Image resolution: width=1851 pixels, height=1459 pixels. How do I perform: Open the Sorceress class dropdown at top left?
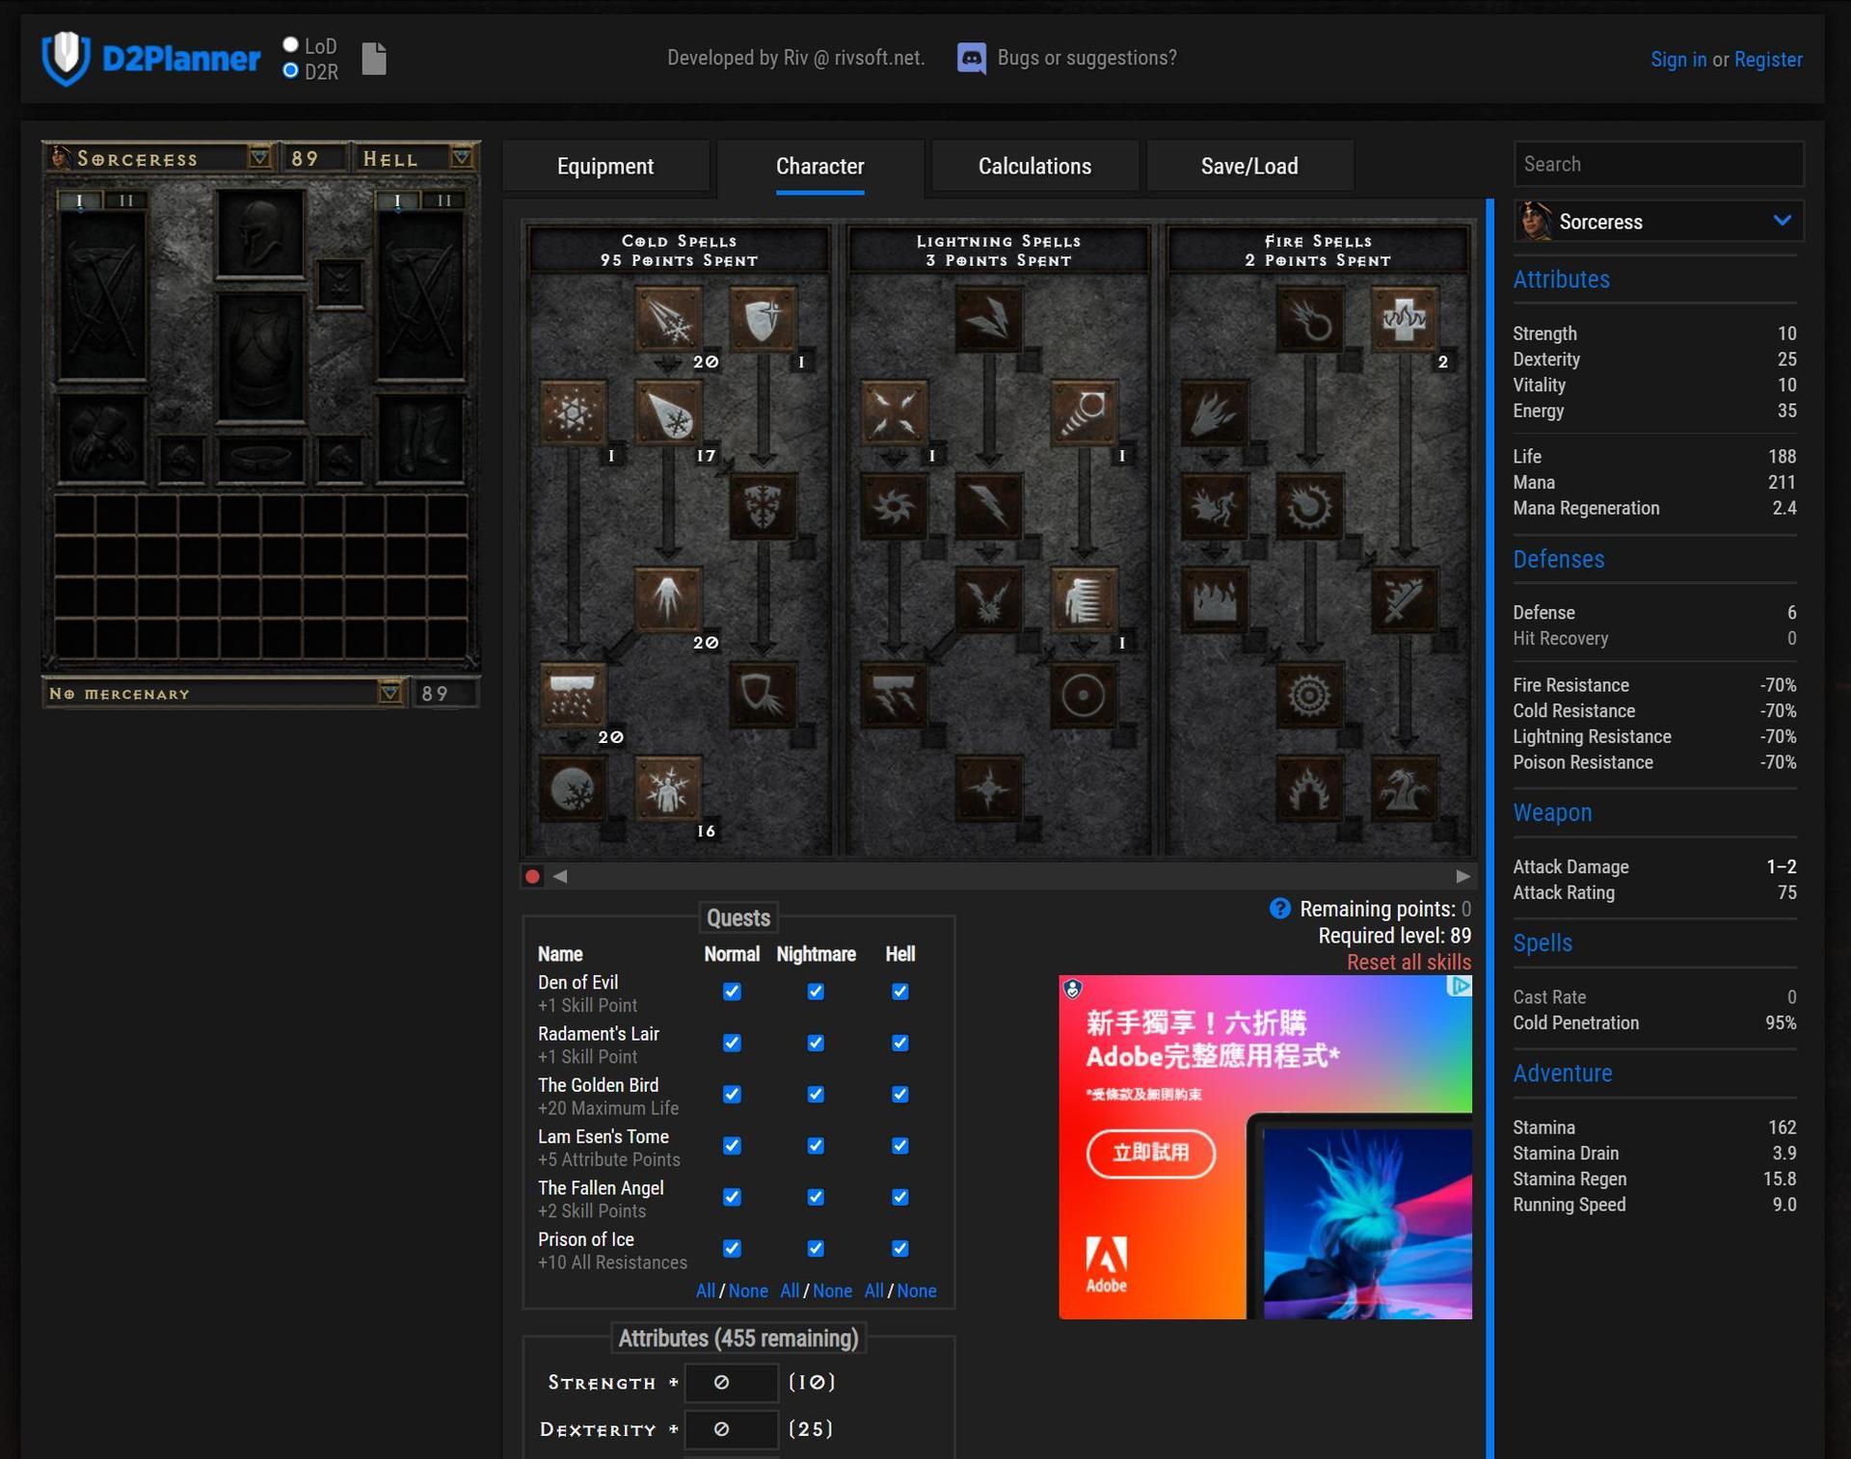point(258,157)
